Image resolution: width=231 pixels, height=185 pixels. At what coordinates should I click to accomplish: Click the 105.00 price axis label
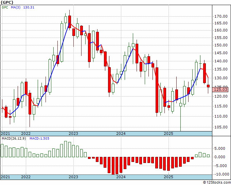tap(220, 127)
